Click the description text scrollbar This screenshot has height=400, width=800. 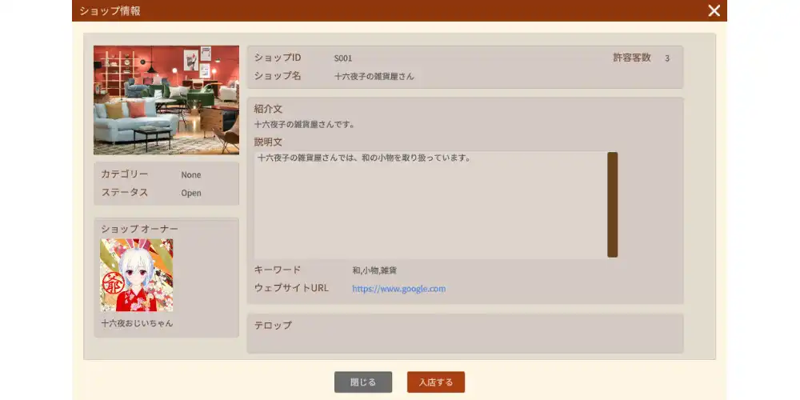click(x=612, y=205)
